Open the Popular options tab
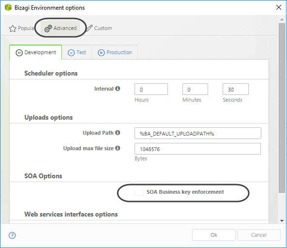Viewport: 287px width, 248px height. pyautogui.click(x=22, y=28)
